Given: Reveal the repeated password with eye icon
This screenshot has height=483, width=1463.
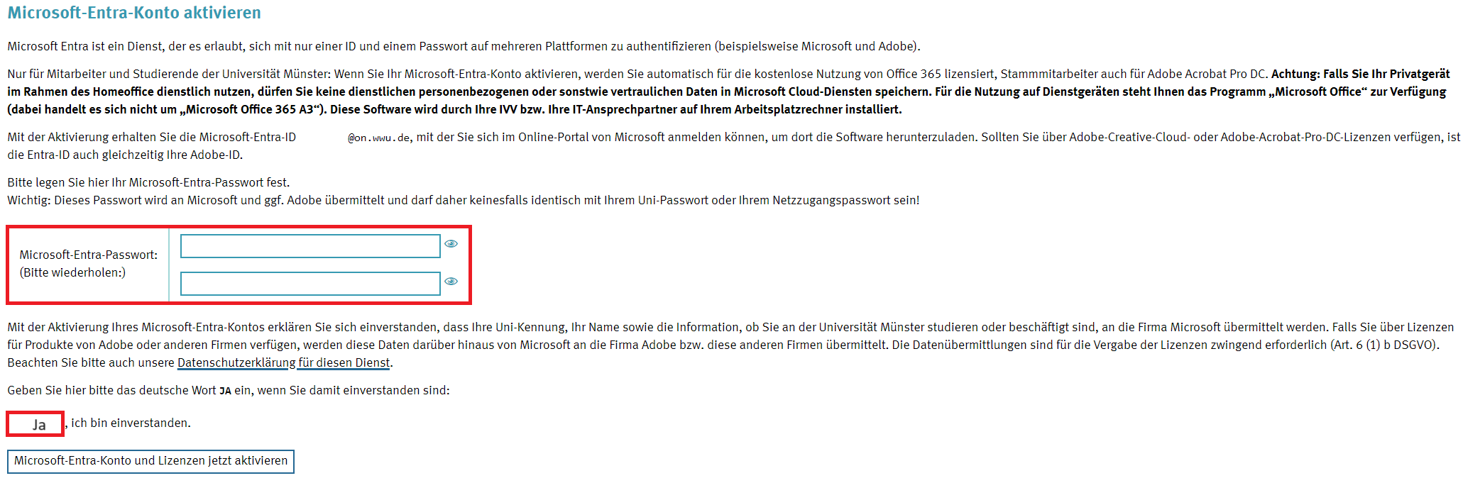Looking at the screenshot, I should pyautogui.click(x=451, y=282).
